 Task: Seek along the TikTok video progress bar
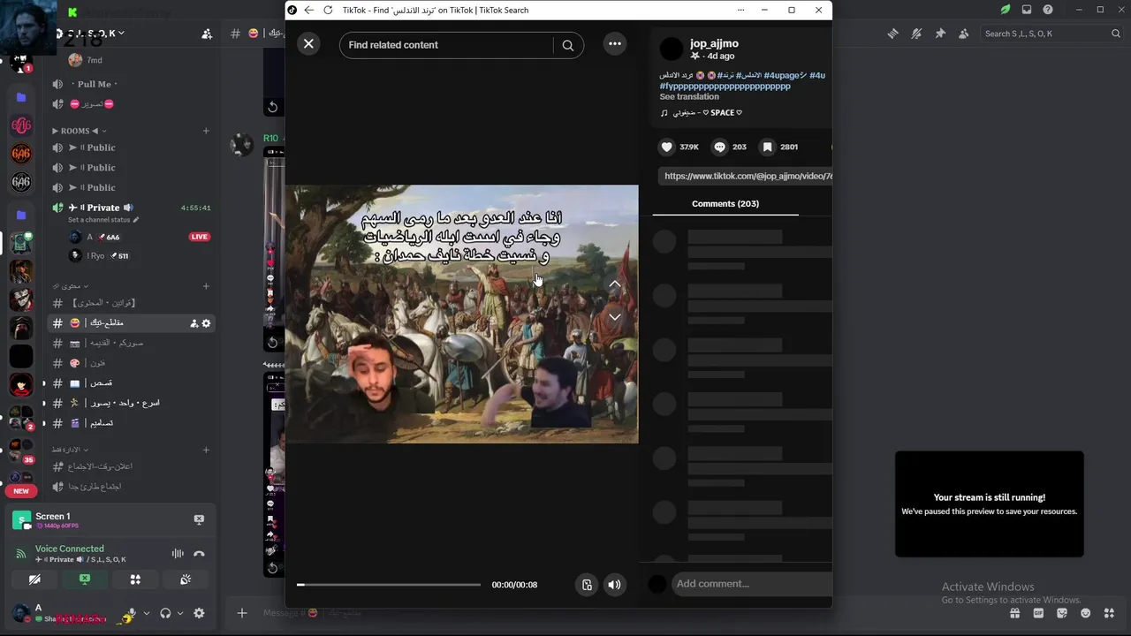(x=389, y=585)
